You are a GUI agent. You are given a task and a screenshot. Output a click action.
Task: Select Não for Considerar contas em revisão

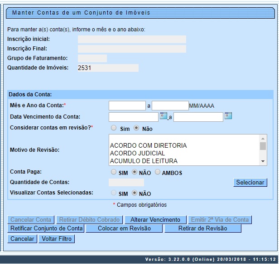click(x=136, y=128)
